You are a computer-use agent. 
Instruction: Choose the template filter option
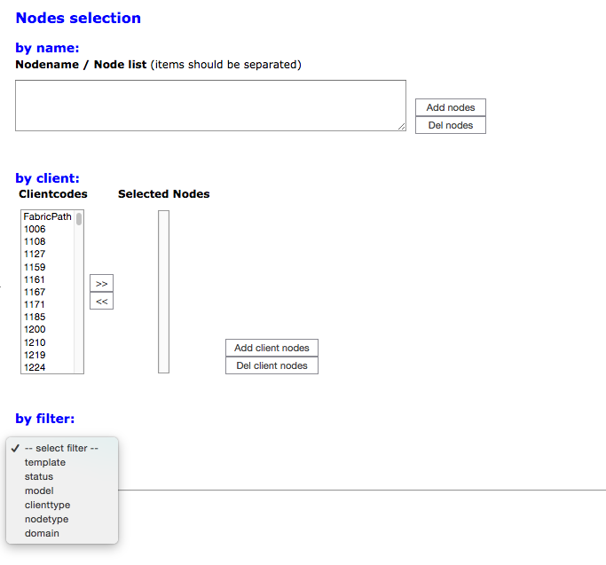coord(44,462)
